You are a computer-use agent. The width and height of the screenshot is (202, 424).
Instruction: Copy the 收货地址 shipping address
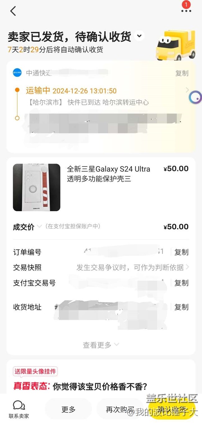[181, 307]
